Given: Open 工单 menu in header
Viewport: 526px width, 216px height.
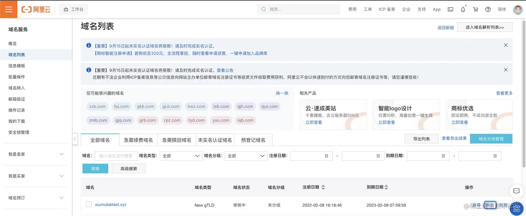Looking at the screenshot, I should [x=368, y=9].
